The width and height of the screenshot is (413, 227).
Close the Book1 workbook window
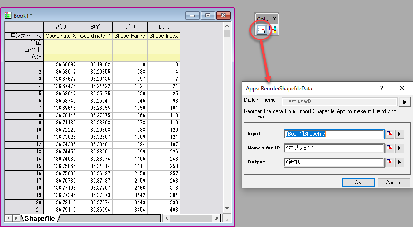point(224,15)
